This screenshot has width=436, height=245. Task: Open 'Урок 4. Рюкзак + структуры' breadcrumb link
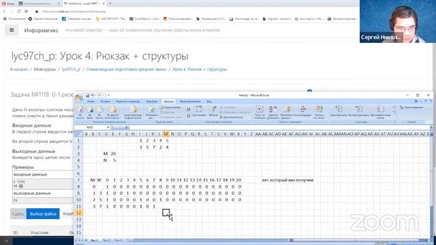[x=200, y=69]
